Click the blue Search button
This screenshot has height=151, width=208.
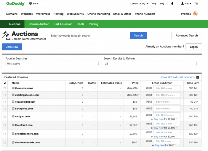point(138,35)
